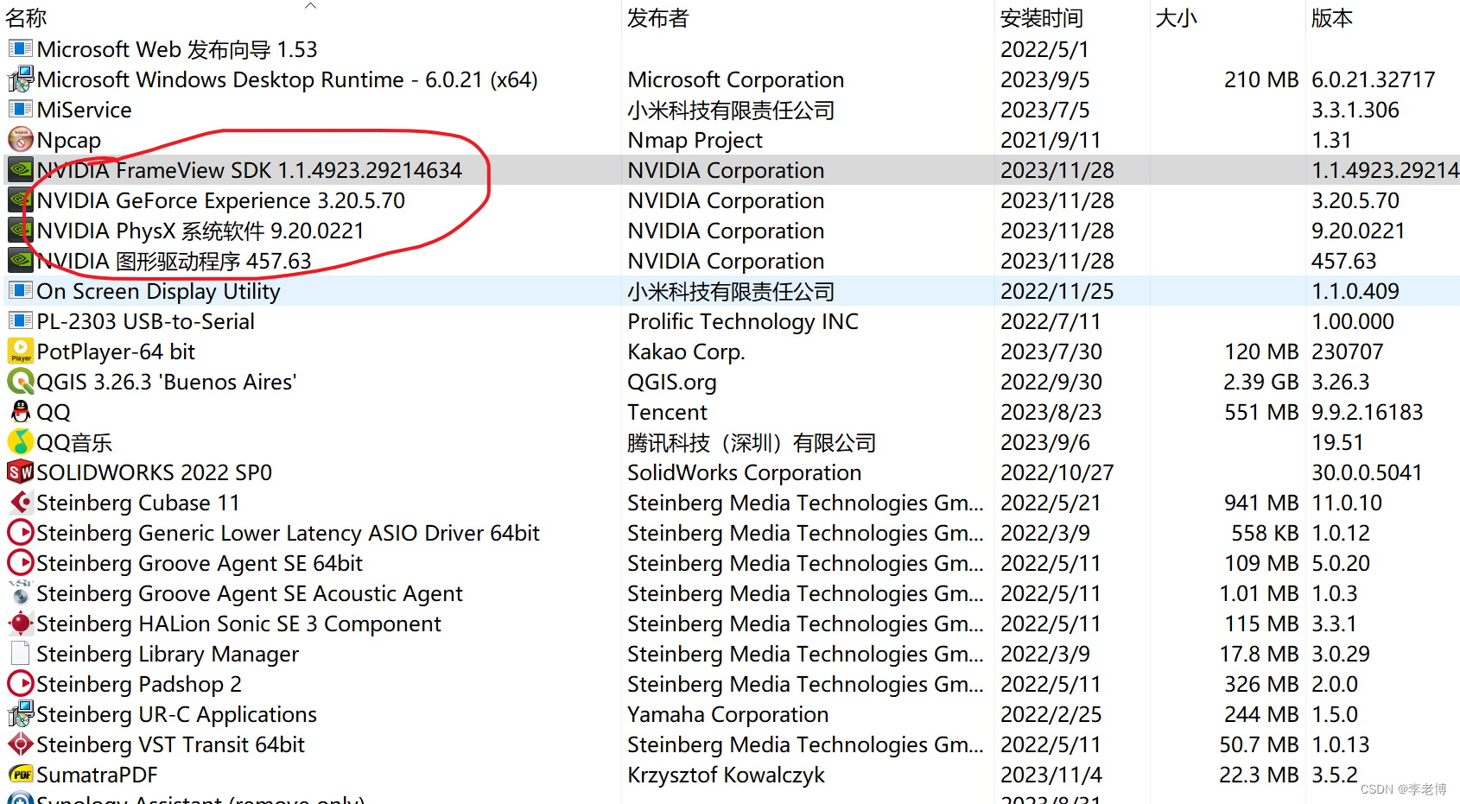Click the Krzysztof Kowalczyk publisher cell
The width and height of the screenshot is (1460, 804).
(727, 775)
